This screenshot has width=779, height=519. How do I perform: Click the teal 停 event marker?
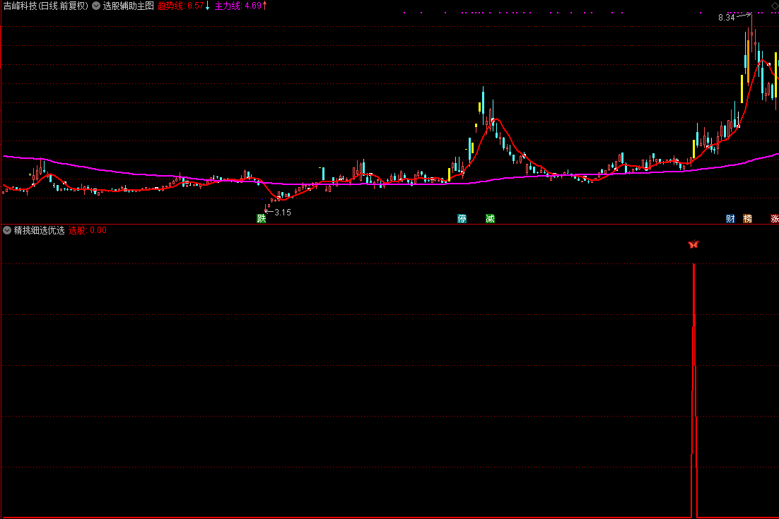(x=462, y=219)
